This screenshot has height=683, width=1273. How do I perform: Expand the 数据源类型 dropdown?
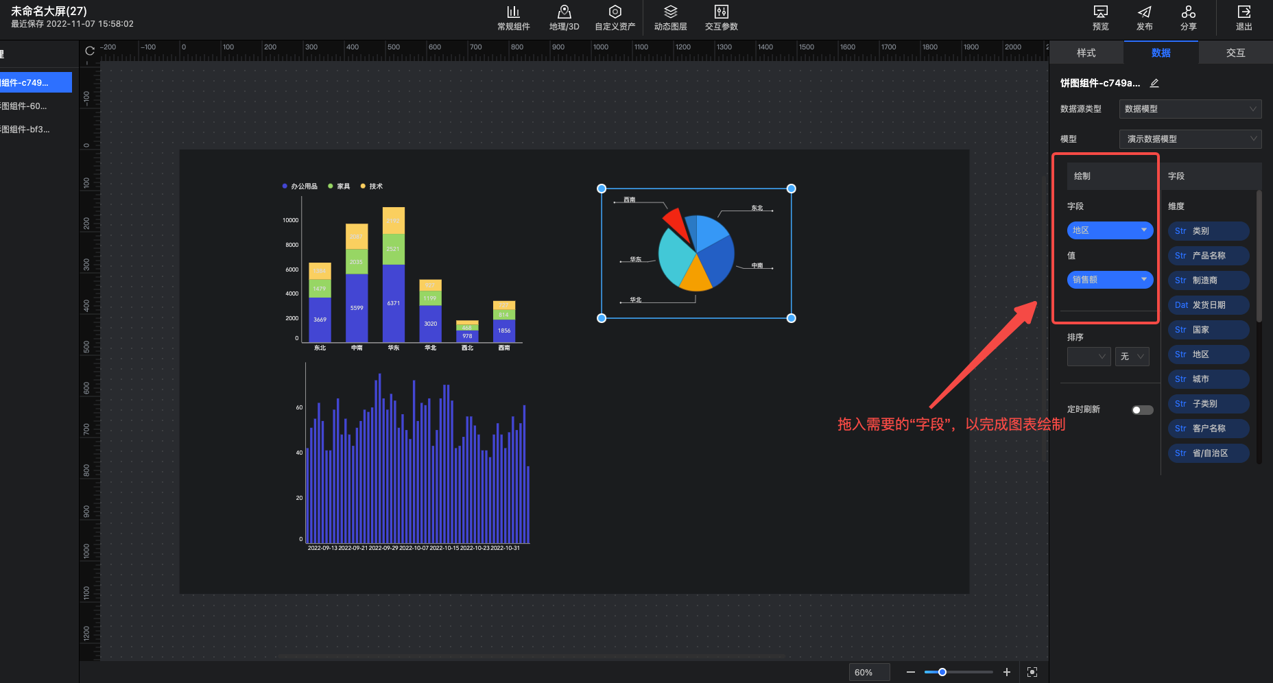[x=1190, y=109]
